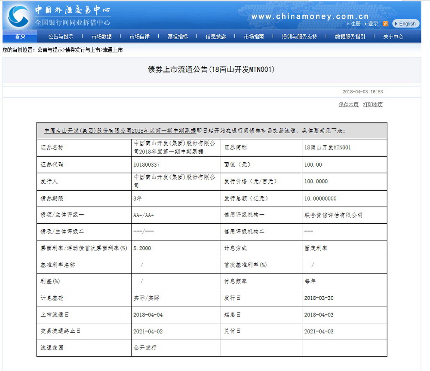Open the 数据服务指引 menu
This screenshot has width=430, height=371.
350,37
